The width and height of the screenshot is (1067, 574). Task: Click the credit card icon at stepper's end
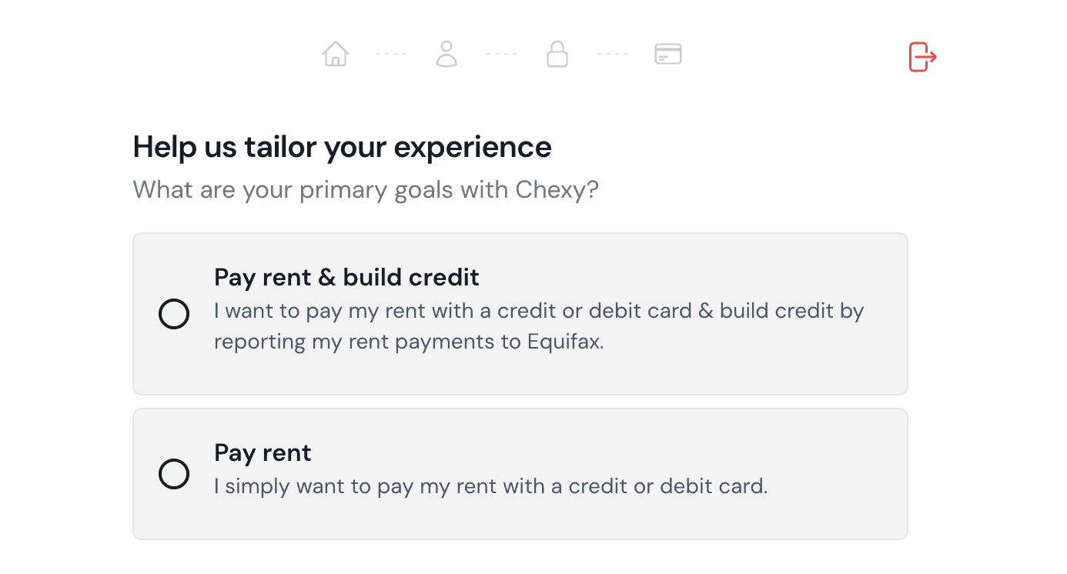point(667,53)
